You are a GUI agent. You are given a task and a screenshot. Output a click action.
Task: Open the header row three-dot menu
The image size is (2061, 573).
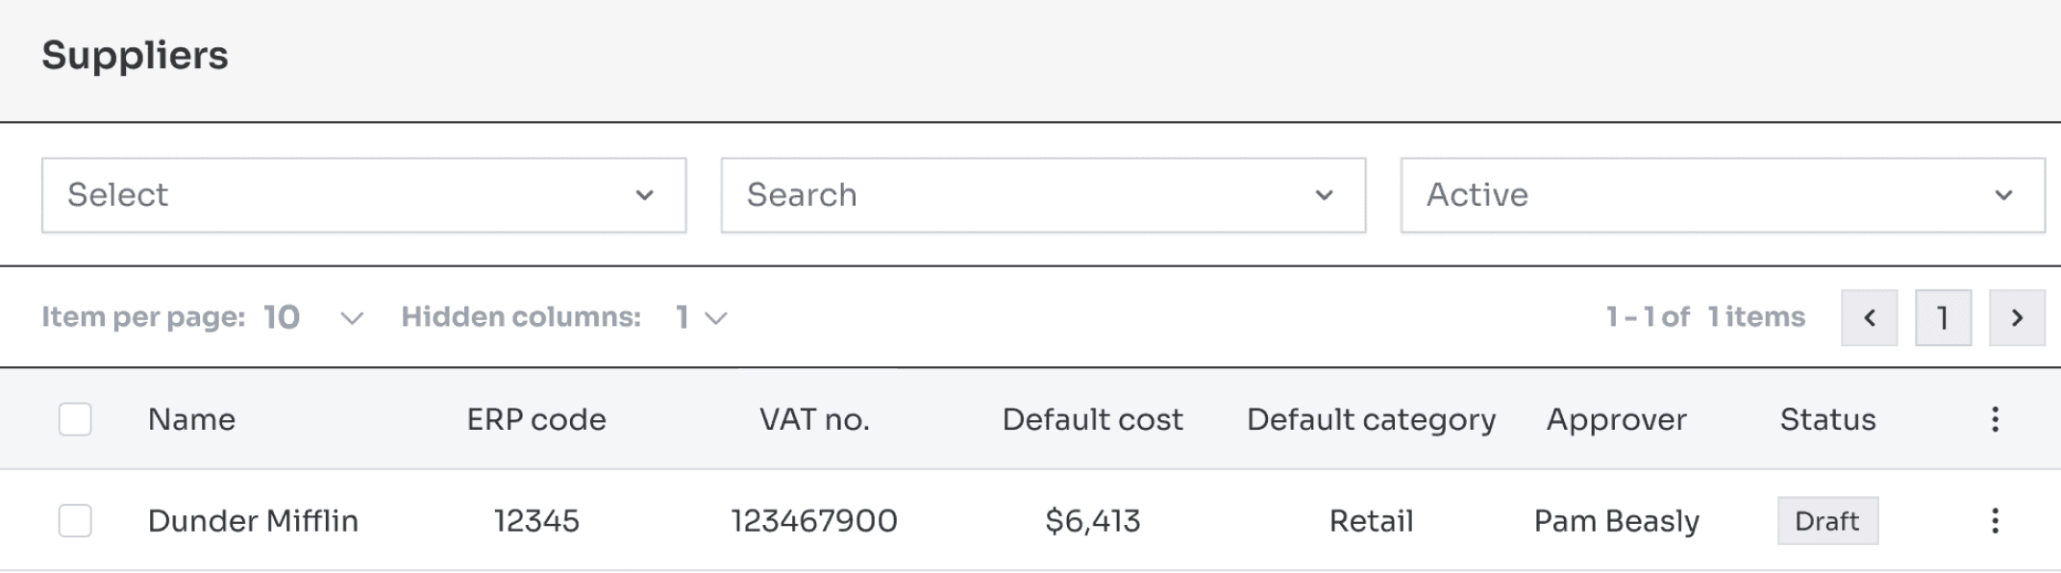pos(1995,419)
